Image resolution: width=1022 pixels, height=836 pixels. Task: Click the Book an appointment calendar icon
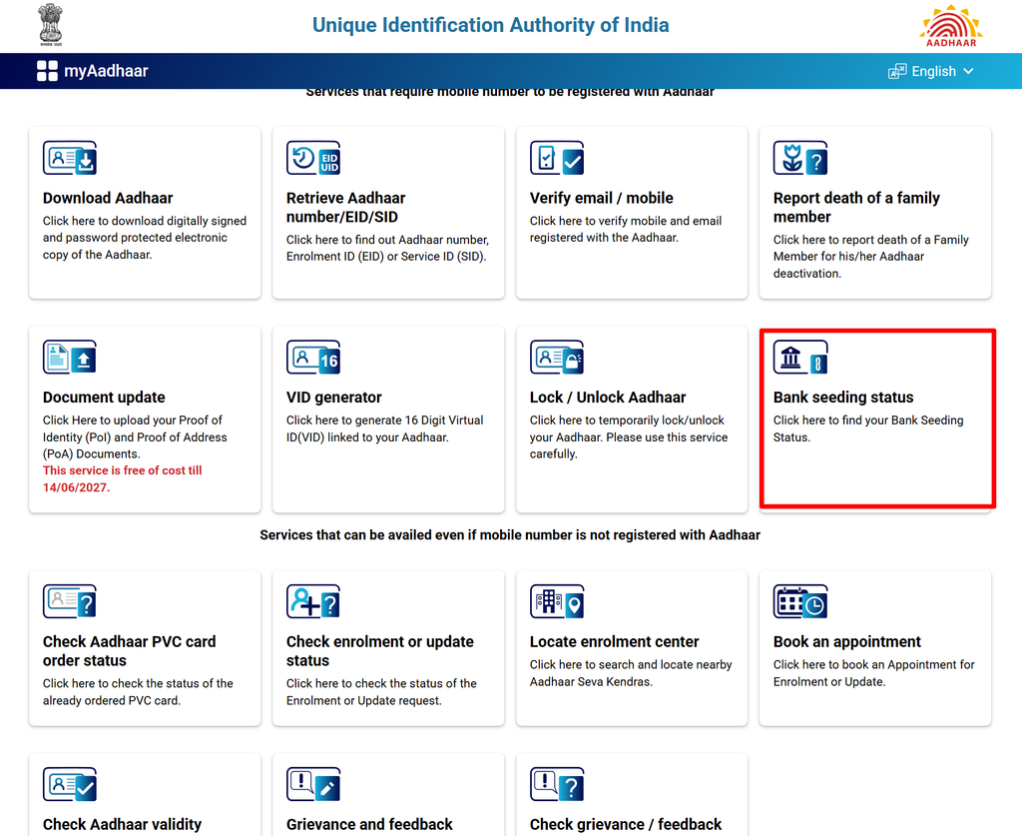tap(800, 601)
